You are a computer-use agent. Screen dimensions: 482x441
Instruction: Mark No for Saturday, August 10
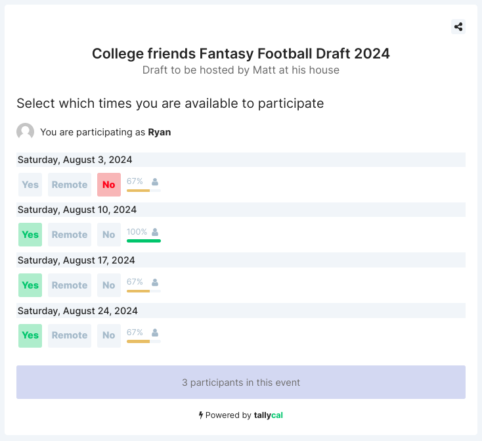tap(109, 235)
